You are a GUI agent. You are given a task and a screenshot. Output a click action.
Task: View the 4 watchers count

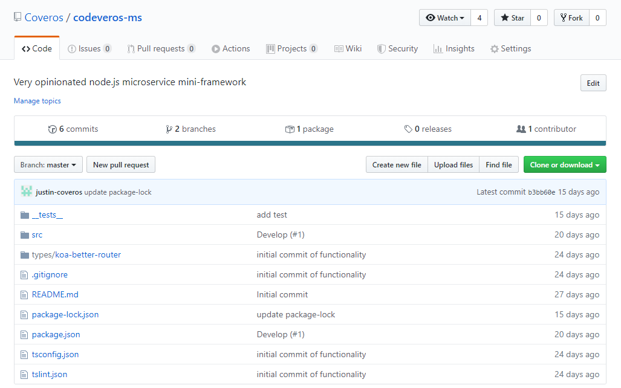click(480, 18)
